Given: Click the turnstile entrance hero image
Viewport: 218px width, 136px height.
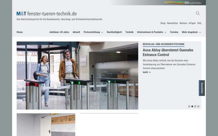Looking at the screenshot, I should click(x=78, y=75).
